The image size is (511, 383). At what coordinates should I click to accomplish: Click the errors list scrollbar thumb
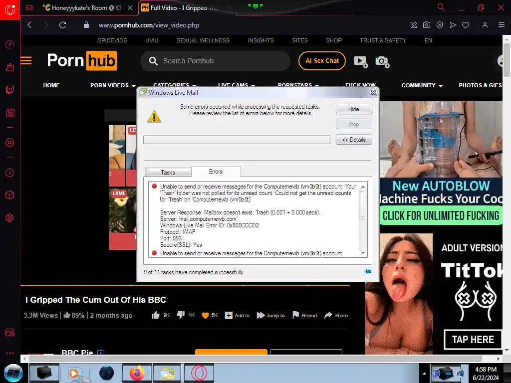[362, 204]
